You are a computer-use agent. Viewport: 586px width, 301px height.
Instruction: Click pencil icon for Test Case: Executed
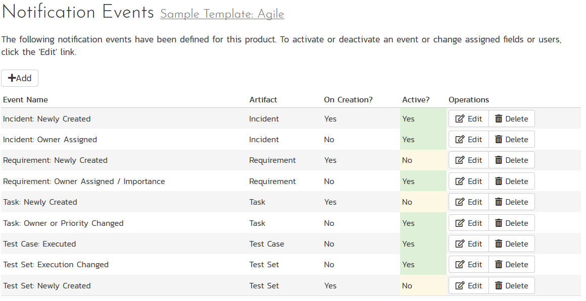460,244
